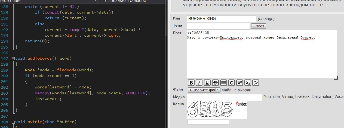344x128 pixels.
Task: Focus the Медиа link input field
Action: tap(225, 97)
